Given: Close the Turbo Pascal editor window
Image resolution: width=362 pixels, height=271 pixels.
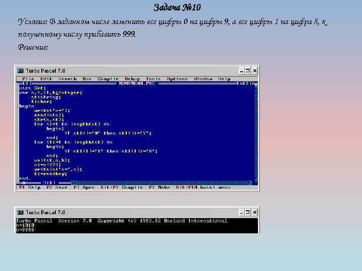Looking at the screenshot, I should (x=254, y=71).
